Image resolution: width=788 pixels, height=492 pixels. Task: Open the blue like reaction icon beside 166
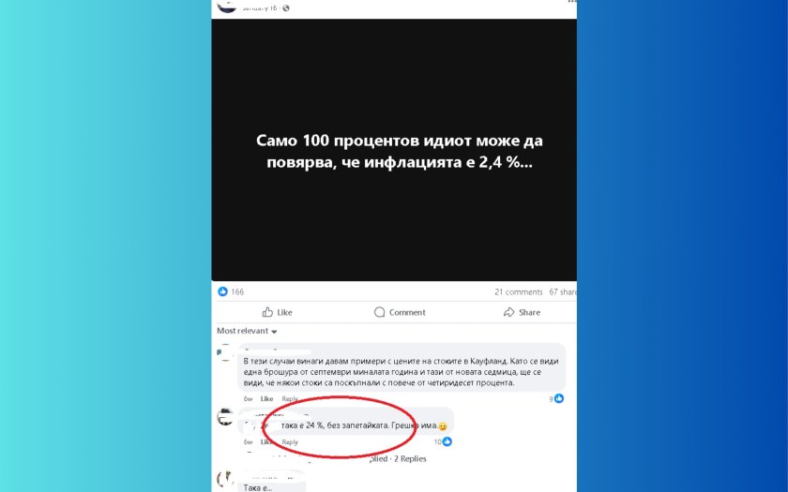click(222, 291)
